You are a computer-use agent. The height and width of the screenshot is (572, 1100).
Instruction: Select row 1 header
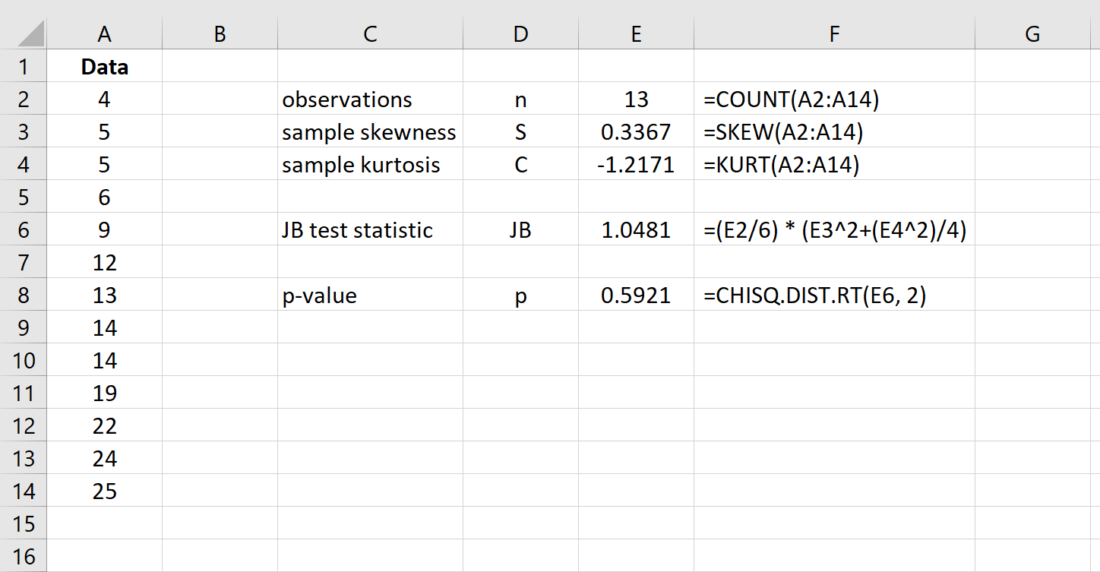point(24,67)
